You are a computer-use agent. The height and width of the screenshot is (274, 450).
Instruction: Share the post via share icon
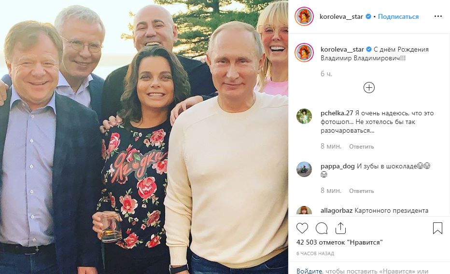(x=340, y=228)
